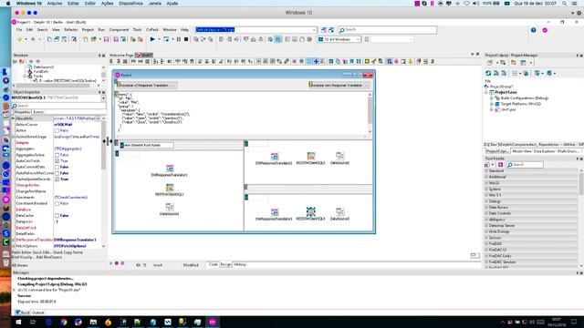Click the macOS Spotlight search icon
This screenshot has width=584, height=328.
click(565, 4)
